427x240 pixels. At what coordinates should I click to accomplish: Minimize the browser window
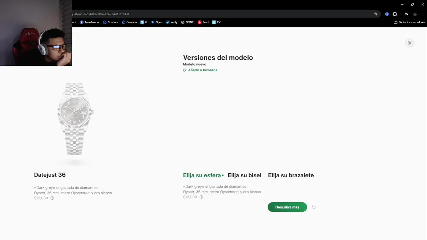click(x=402, y=4)
